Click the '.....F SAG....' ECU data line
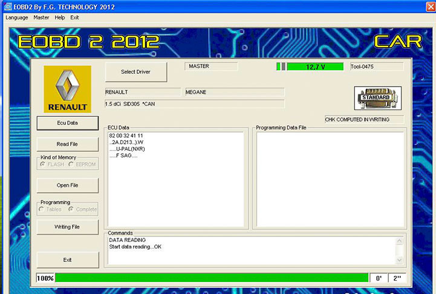This screenshot has width=436, height=294. point(123,155)
